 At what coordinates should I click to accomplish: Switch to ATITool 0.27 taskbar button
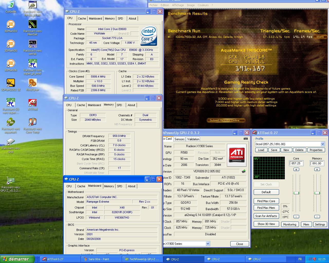pos(60,259)
